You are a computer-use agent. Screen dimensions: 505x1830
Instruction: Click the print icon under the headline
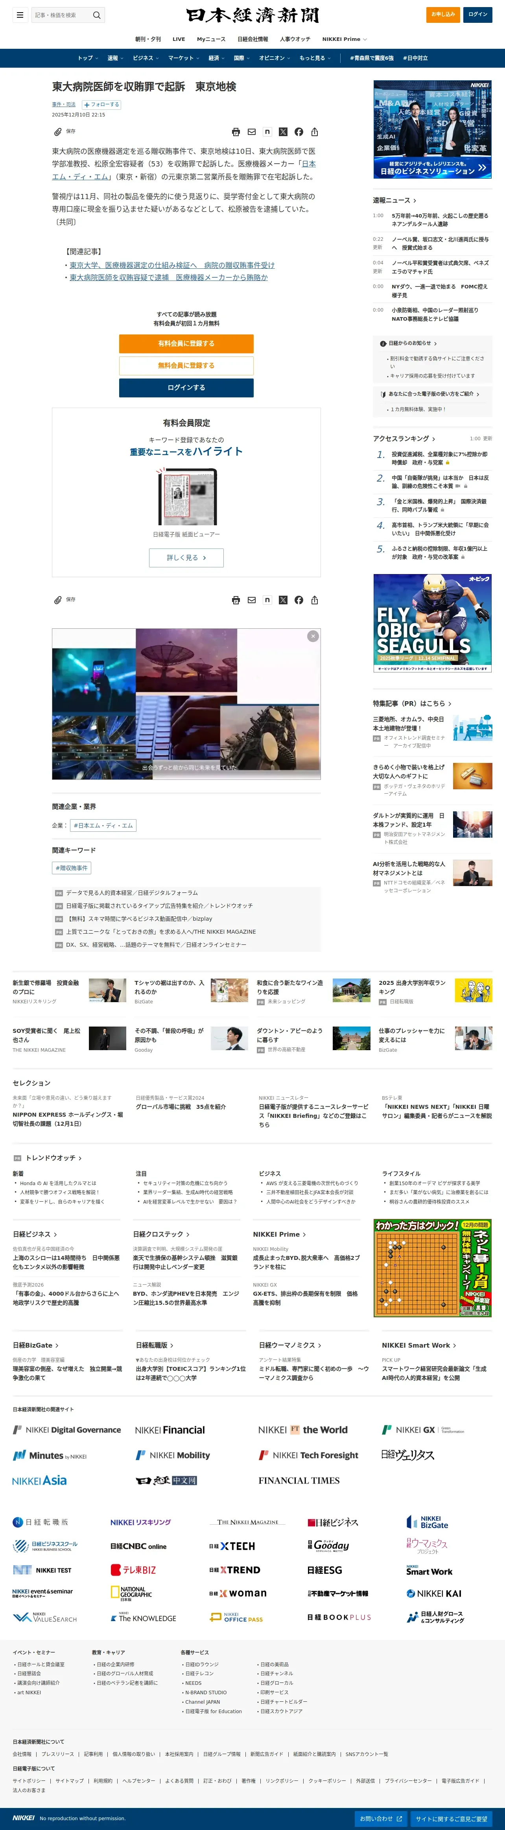point(236,132)
